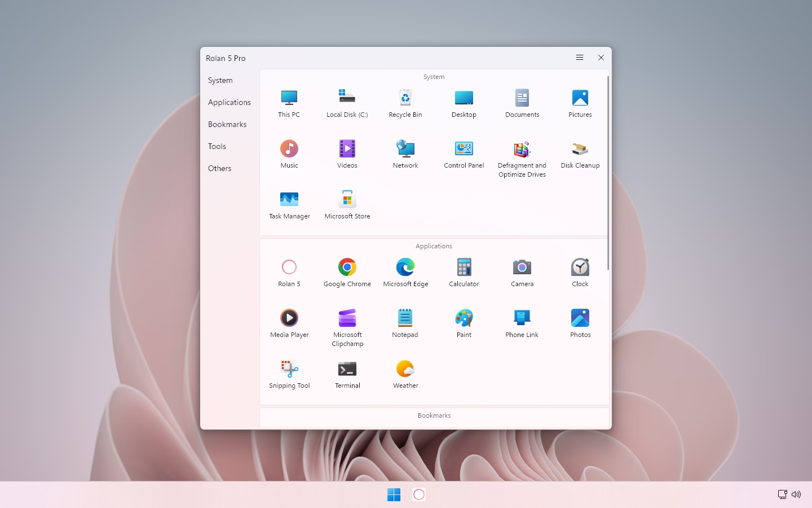This screenshot has width=812, height=508.
Task: Open the Snipping Tool icon
Action: coord(289,374)
